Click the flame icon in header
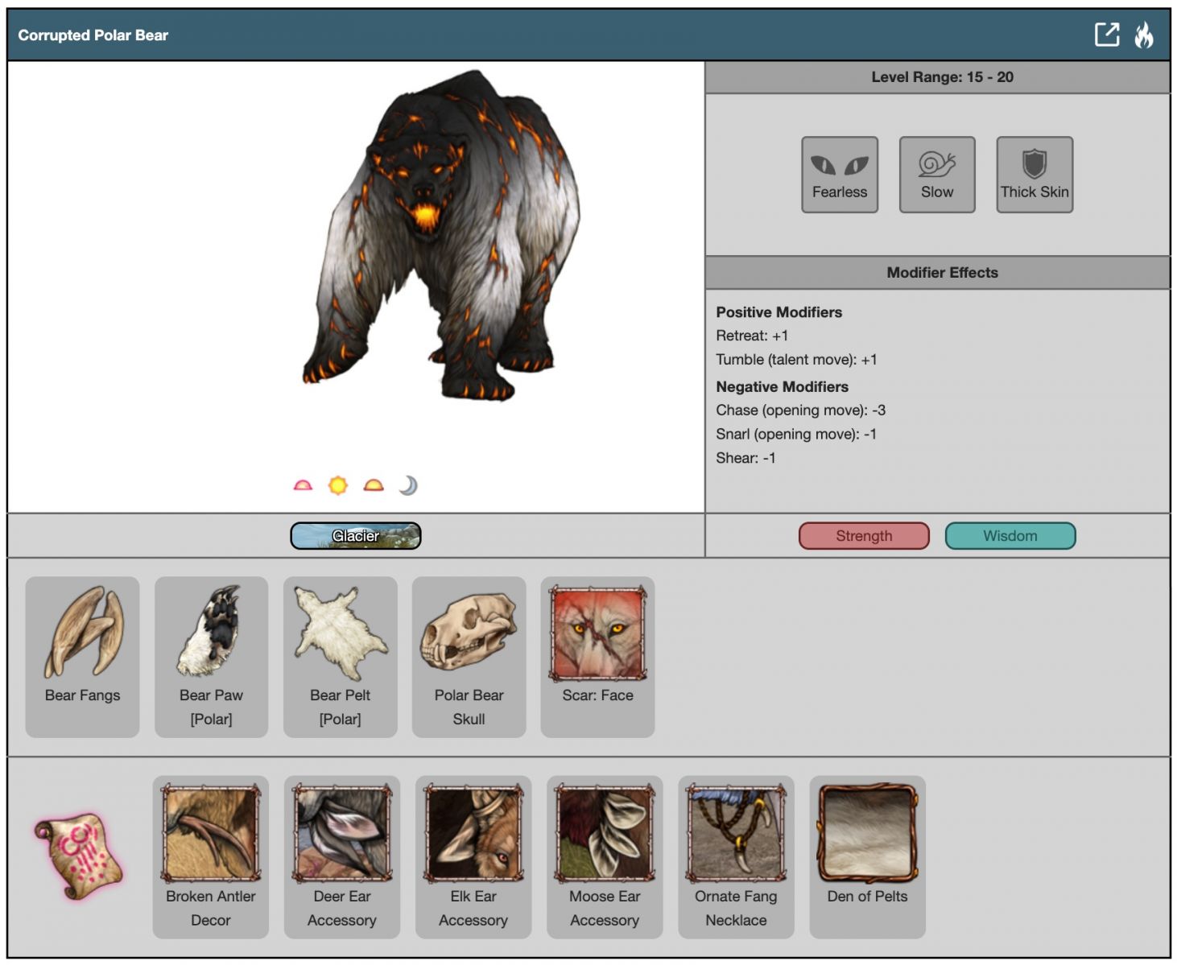Screen dimensions: 1177x965 click(1144, 35)
